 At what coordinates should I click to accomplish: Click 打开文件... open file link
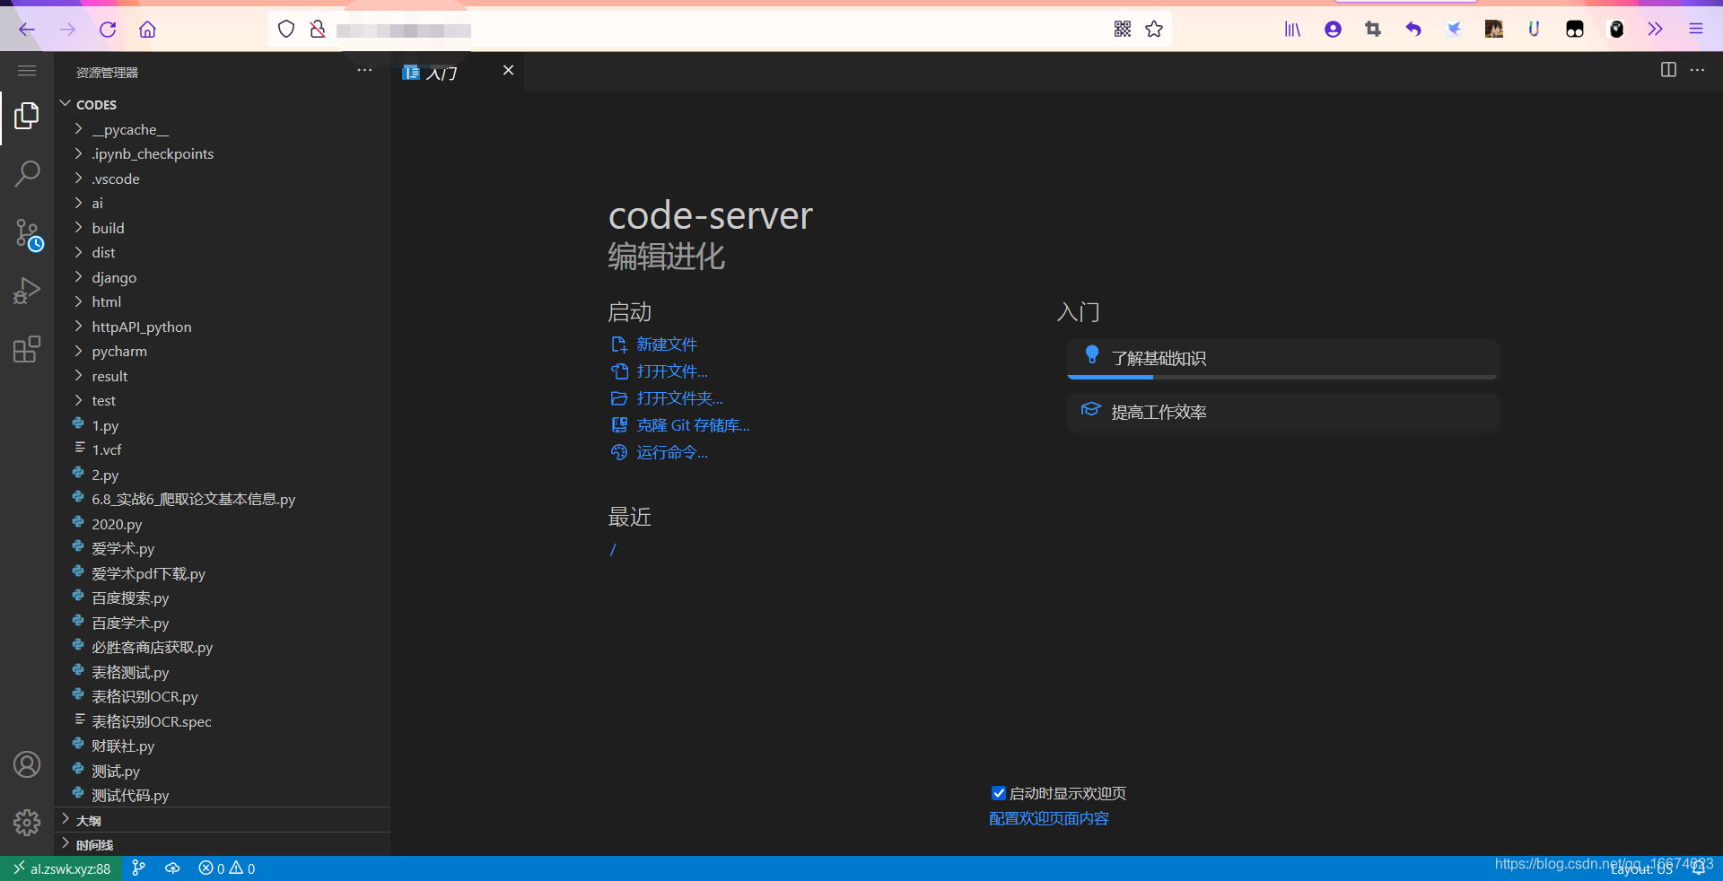tap(671, 371)
